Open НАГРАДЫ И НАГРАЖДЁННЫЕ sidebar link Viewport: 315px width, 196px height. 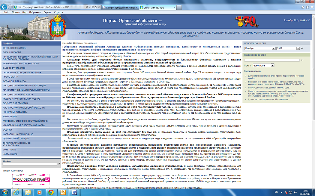pyautogui.click(x=31, y=134)
